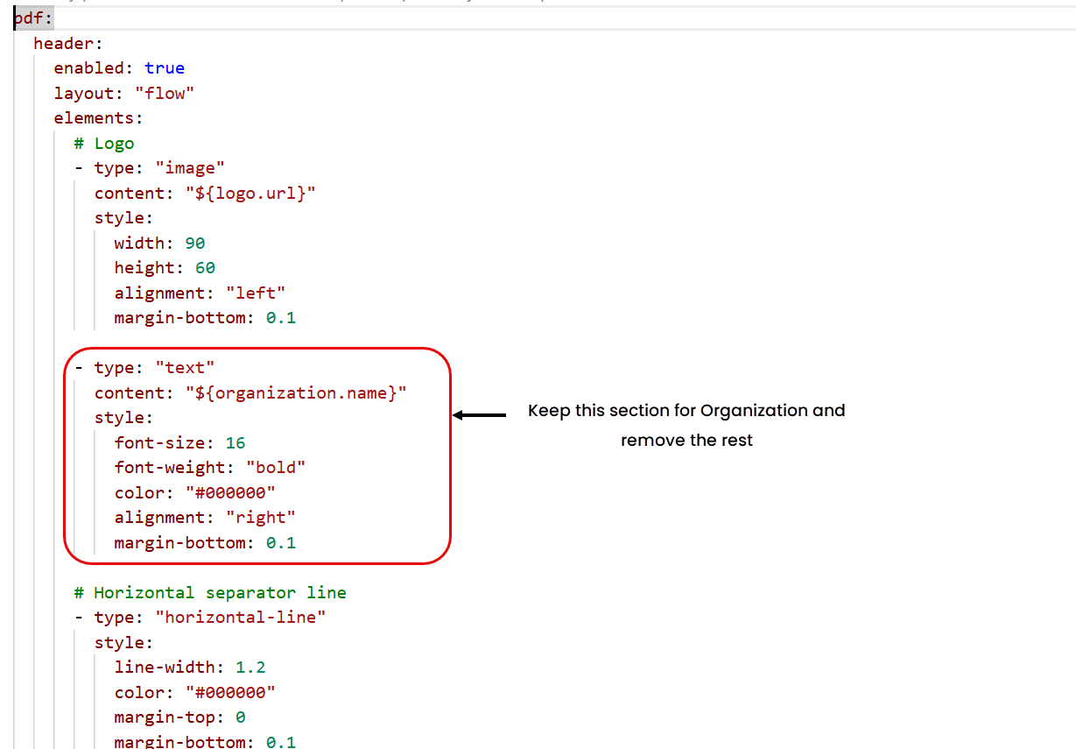Viewport: 1076px width, 749px height.
Task: Click the "left" alignment value
Action: click(256, 293)
